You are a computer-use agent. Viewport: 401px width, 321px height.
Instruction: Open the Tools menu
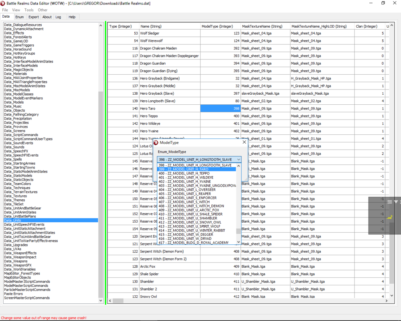pyautogui.click(x=29, y=10)
